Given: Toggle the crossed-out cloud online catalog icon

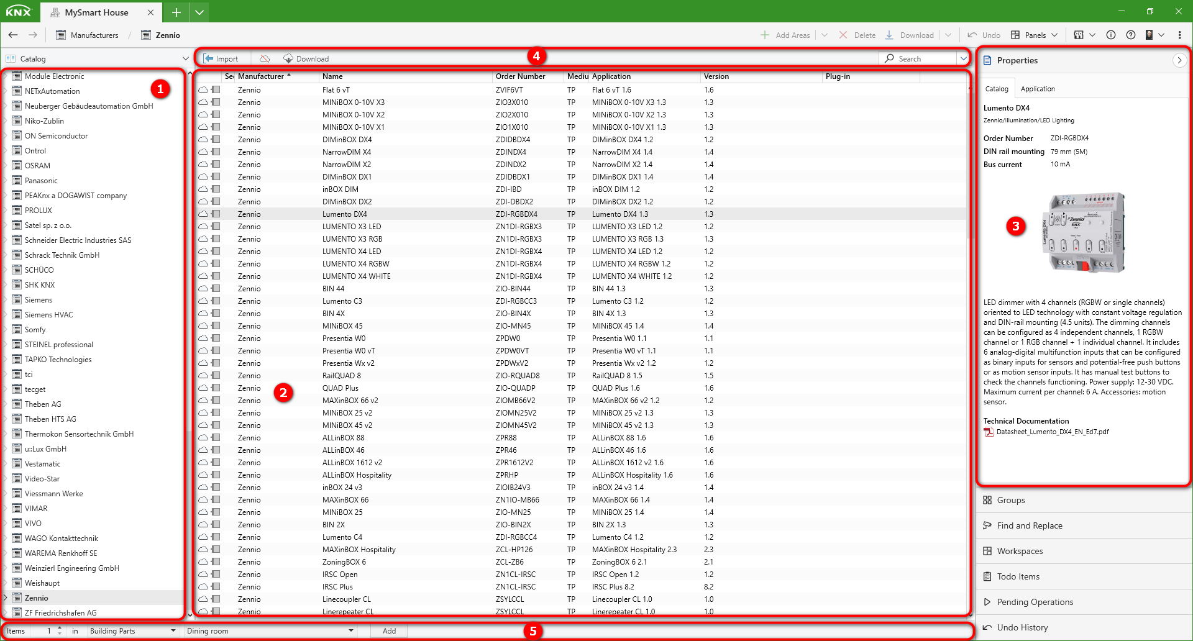Looking at the screenshot, I should click(x=265, y=58).
